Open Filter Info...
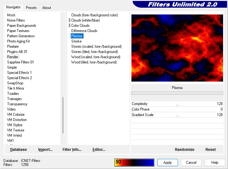The width and height of the screenshot is (228, 169). (72, 149)
